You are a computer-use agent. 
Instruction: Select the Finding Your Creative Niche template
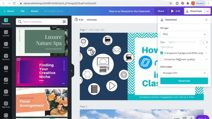tap(42, 72)
